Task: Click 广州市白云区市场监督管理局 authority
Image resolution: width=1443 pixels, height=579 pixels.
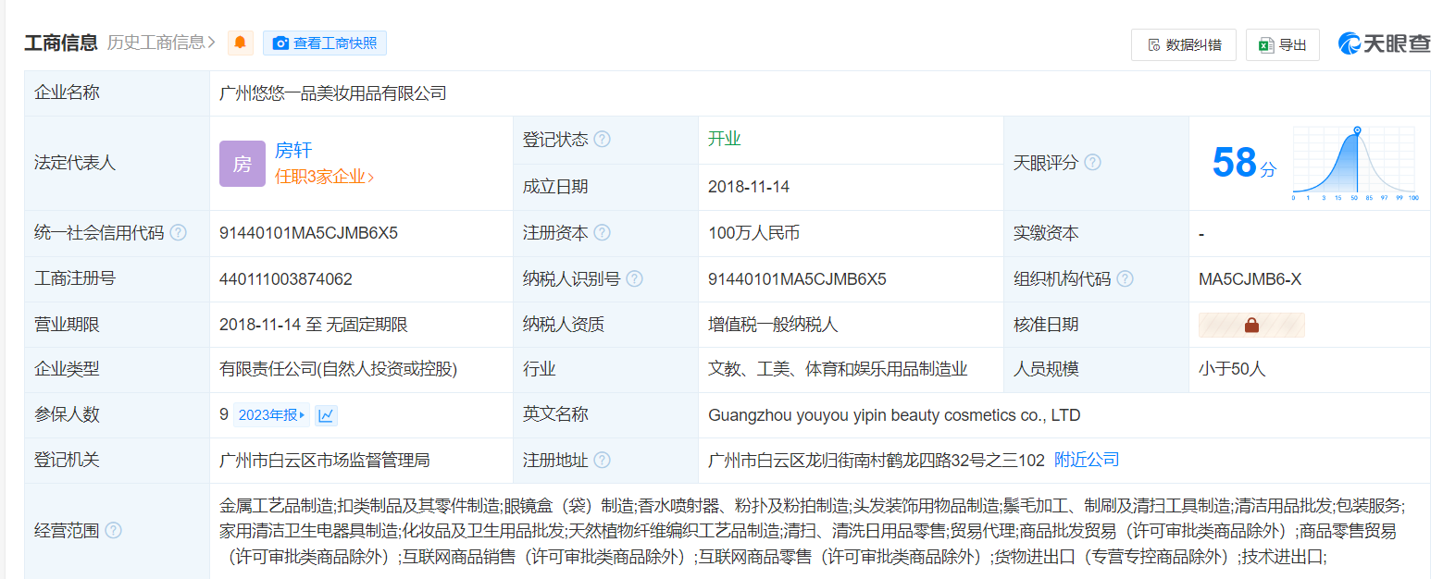Action: [x=325, y=460]
